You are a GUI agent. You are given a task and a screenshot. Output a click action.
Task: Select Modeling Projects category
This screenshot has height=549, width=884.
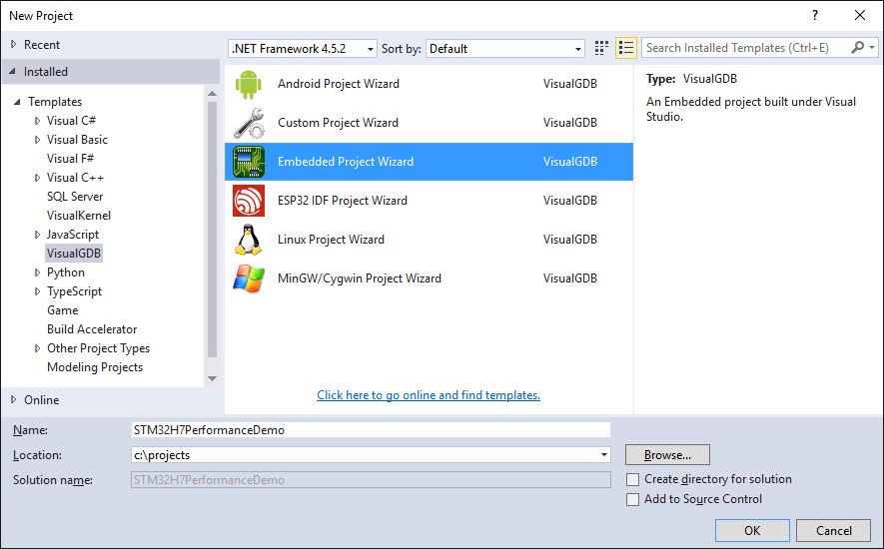pyautogui.click(x=95, y=367)
